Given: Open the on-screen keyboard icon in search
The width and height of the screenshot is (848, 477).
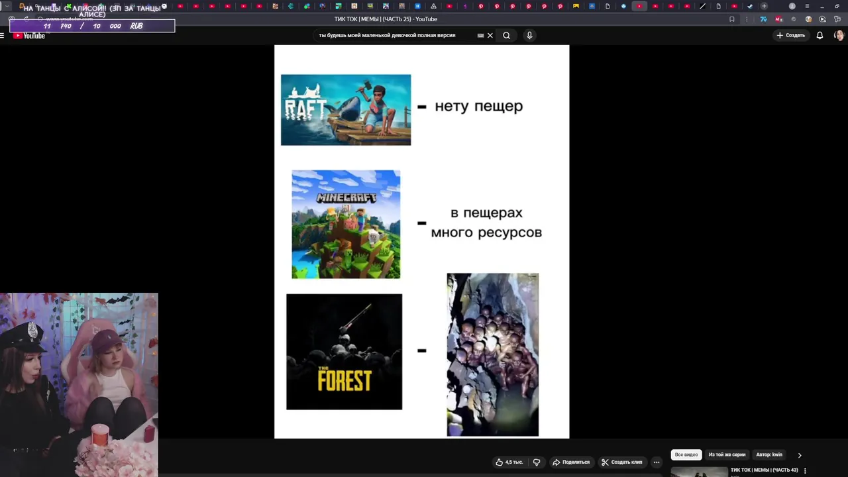Looking at the screenshot, I should click(x=480, y=36).
